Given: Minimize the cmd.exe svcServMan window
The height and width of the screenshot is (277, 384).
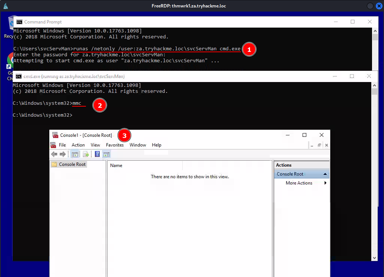Looking at the screenshot, I should [x=335, y=76].
